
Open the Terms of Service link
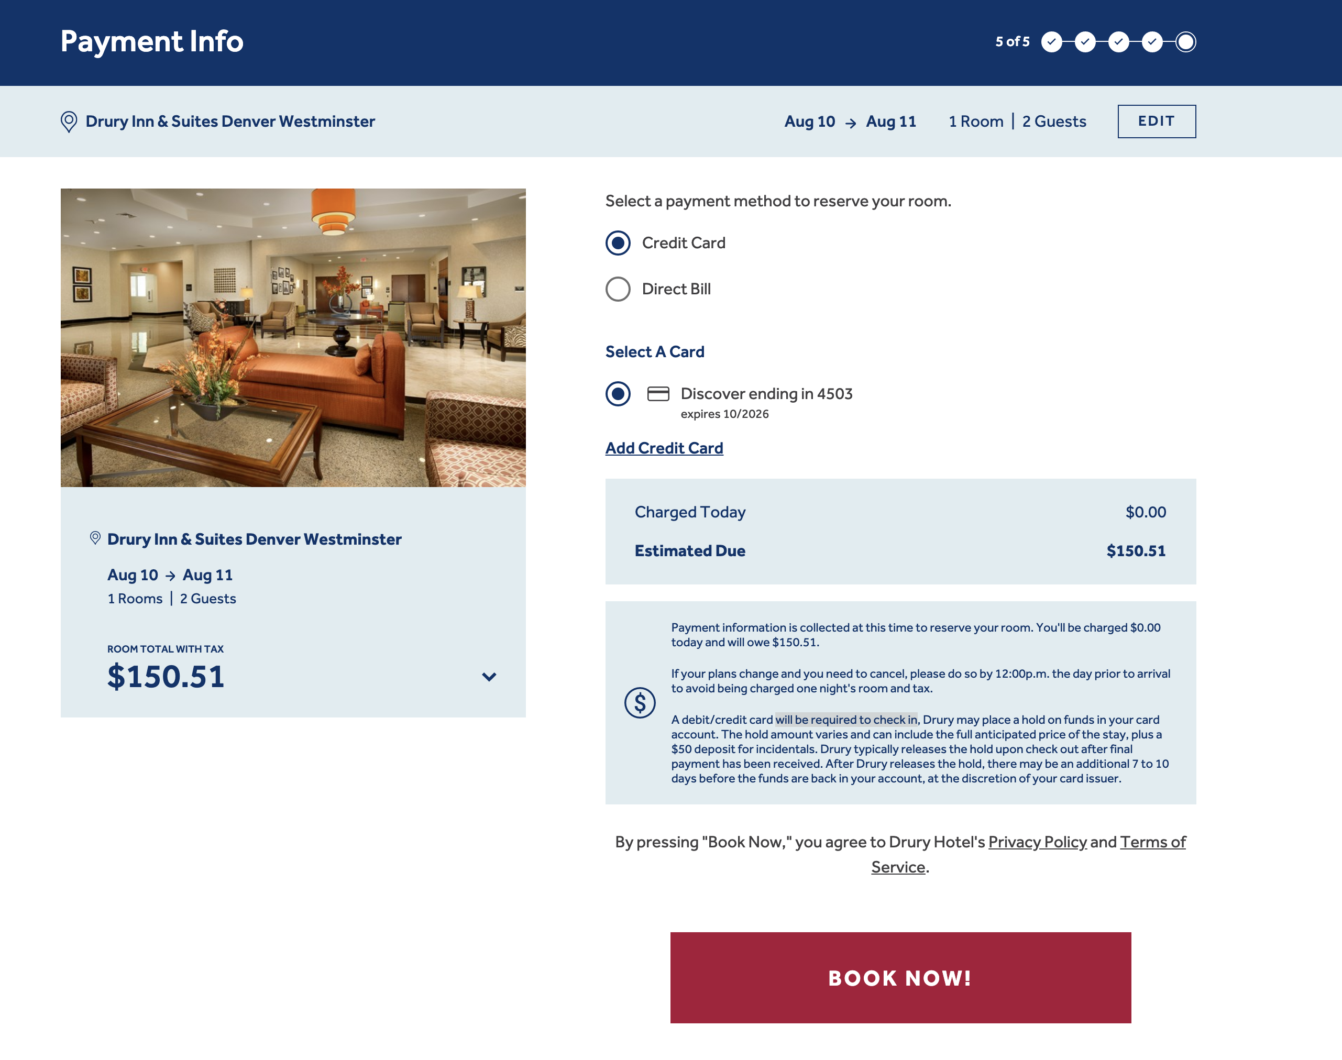pyautogui.click(x=1153, y=842)
